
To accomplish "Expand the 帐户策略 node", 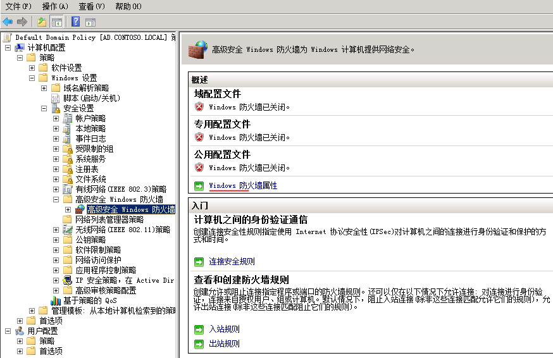I will (56, 118).
